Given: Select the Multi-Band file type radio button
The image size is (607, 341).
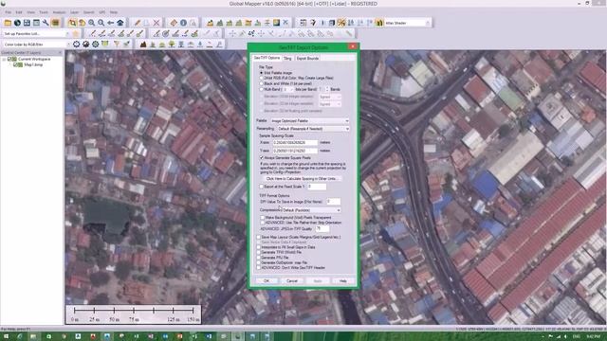Looking at the screenshot, I should coord(262,89).
